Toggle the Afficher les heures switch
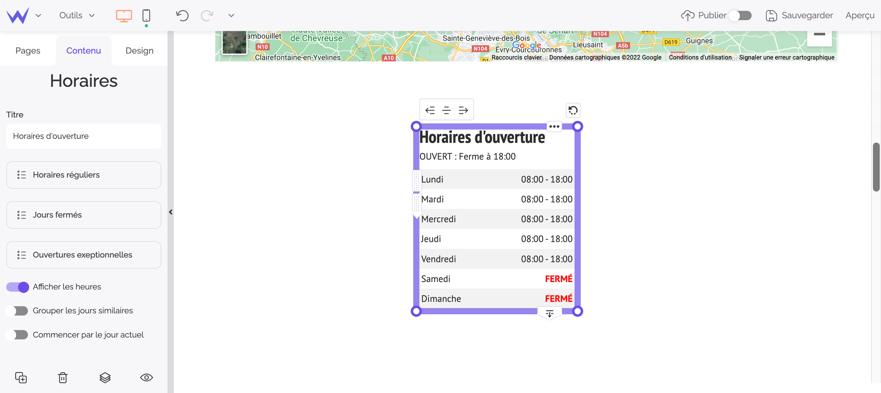Screen dimensions: 881x393 17,287
